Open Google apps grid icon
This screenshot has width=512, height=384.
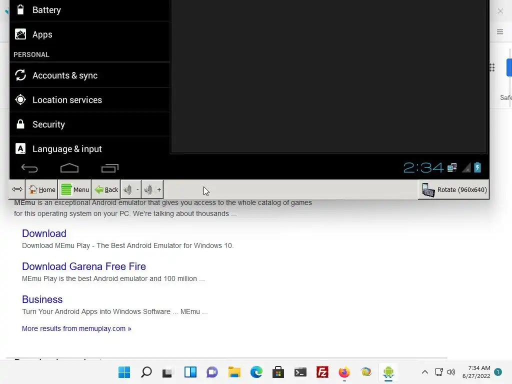[x=492, y=67]
